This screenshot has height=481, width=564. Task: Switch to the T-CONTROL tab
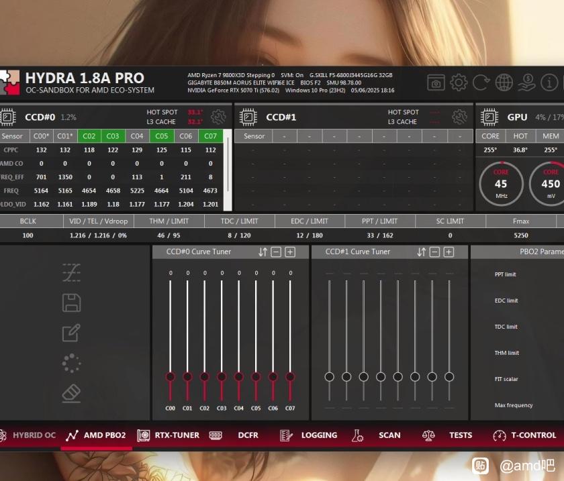pos(525,435)
